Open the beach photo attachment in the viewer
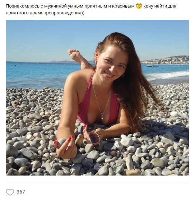Viewport: 195px width, 200px height. (97, 97)
